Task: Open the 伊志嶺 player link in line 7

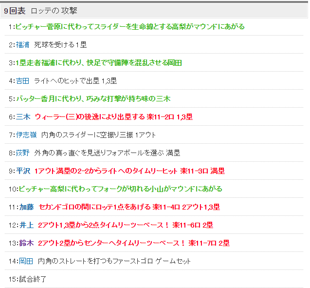Action: (26, 135)
